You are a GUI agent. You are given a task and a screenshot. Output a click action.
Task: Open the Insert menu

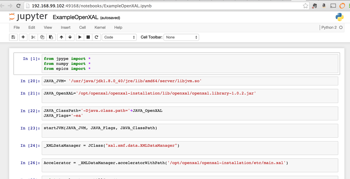click(66, 27)
